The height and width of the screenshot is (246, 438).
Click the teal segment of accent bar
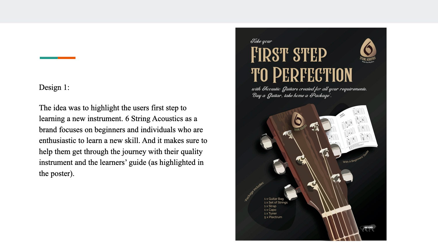click(49, 58)
